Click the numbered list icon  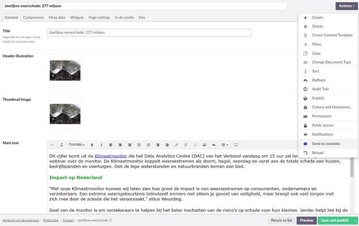pos(148,145)
